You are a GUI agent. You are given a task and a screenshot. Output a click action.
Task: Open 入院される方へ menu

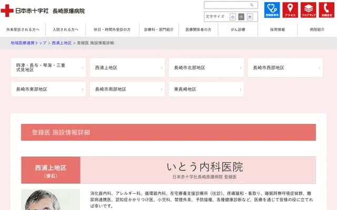click(x=65, y=29)
